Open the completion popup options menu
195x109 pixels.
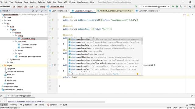click(x=141, y=74)
